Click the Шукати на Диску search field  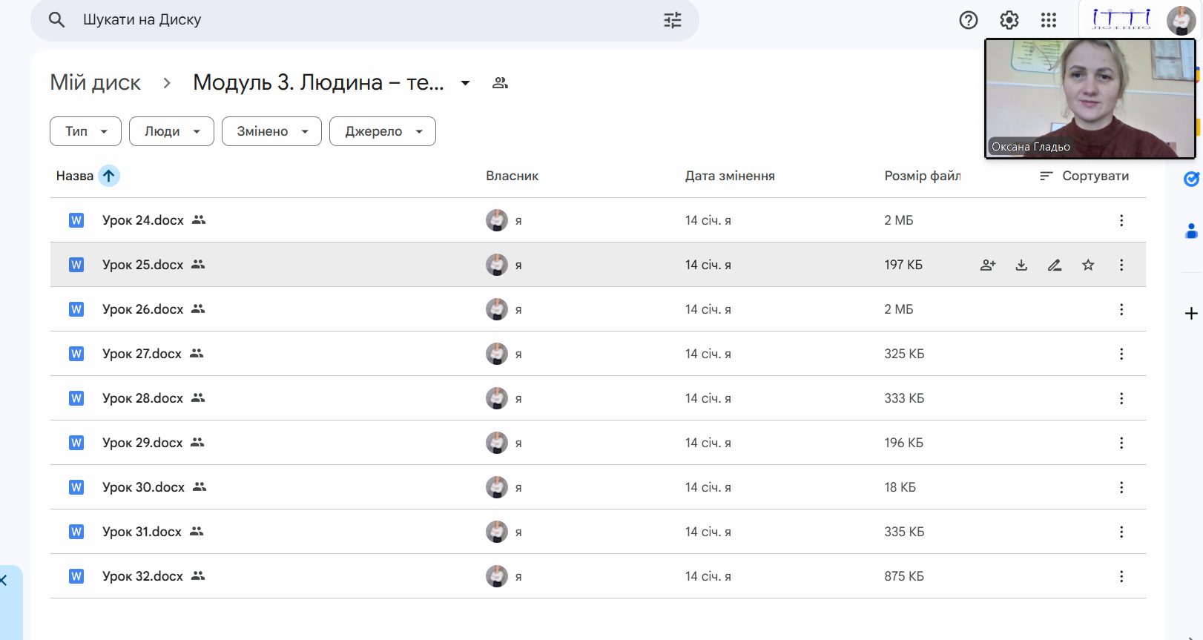(x=356, y=20)
